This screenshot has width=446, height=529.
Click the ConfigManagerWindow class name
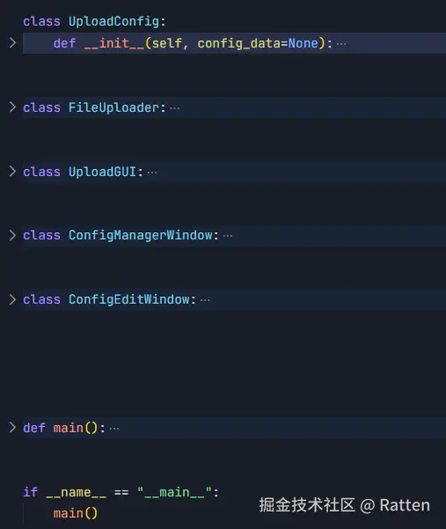click(141, 235)
